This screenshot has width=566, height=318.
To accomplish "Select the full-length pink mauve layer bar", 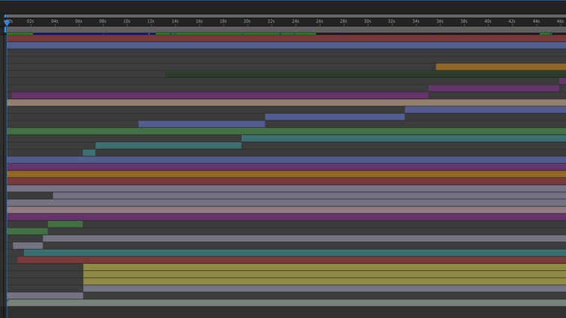I will click(x=287, y=210).
